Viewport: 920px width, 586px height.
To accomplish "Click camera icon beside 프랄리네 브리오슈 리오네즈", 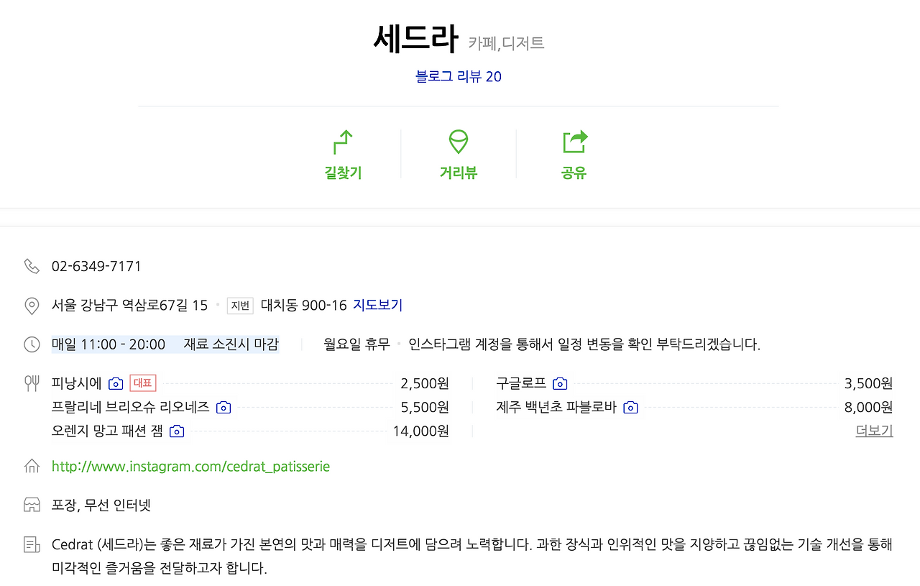I will click(223, 407).
